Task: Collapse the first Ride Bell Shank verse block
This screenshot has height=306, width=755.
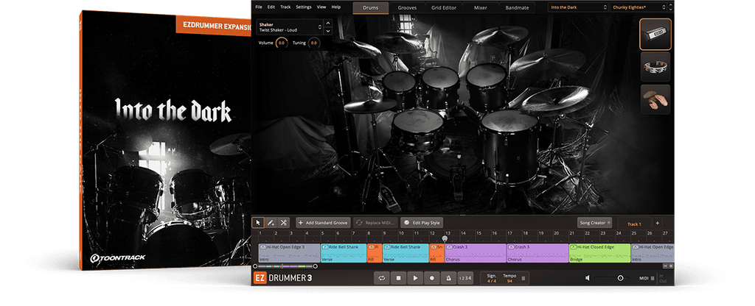Action: [x=324, y=247]
